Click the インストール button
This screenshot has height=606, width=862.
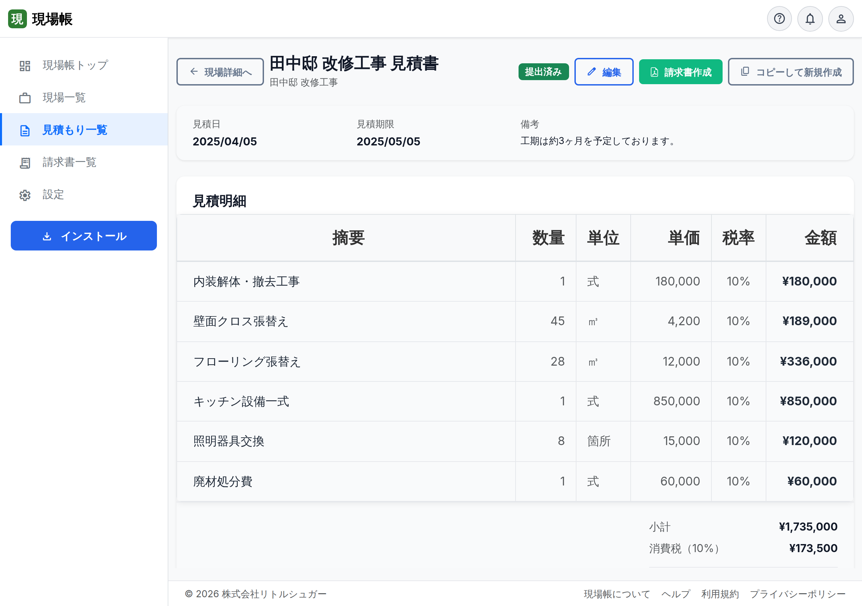(x=84, y=236)
